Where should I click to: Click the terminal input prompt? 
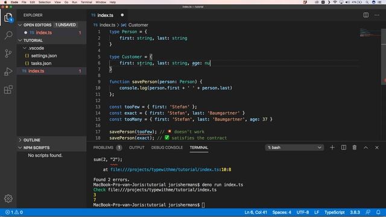coord(203,205)
